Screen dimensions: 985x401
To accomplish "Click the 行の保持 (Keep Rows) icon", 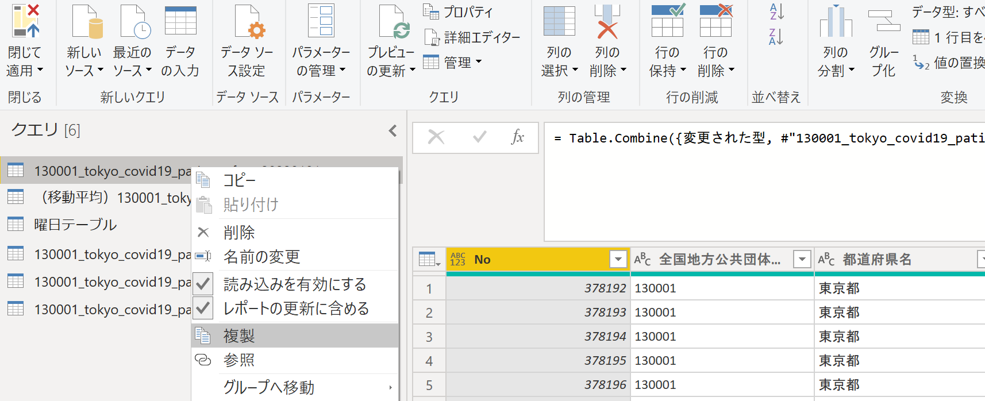I will coord(667,21).
